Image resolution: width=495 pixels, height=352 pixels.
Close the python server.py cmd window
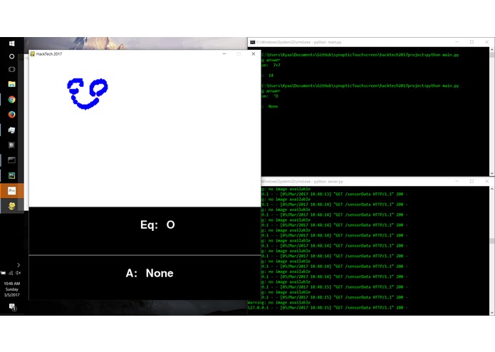486,181
